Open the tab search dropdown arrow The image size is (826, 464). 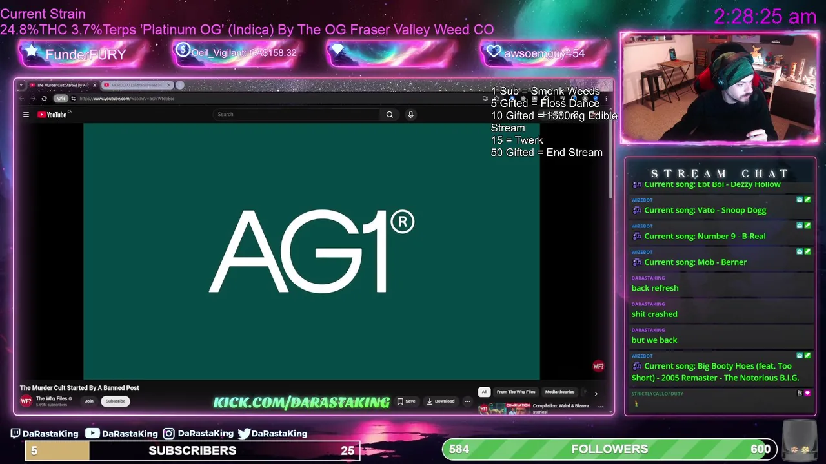tap(21, 85)
